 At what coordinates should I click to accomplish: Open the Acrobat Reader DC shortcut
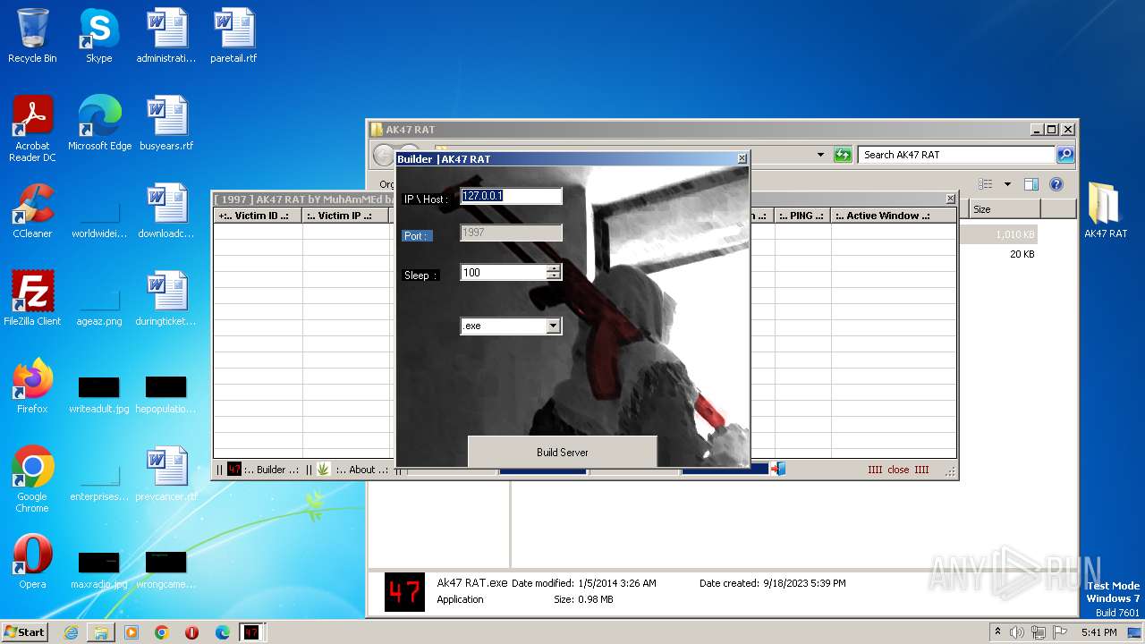[32, 129]
